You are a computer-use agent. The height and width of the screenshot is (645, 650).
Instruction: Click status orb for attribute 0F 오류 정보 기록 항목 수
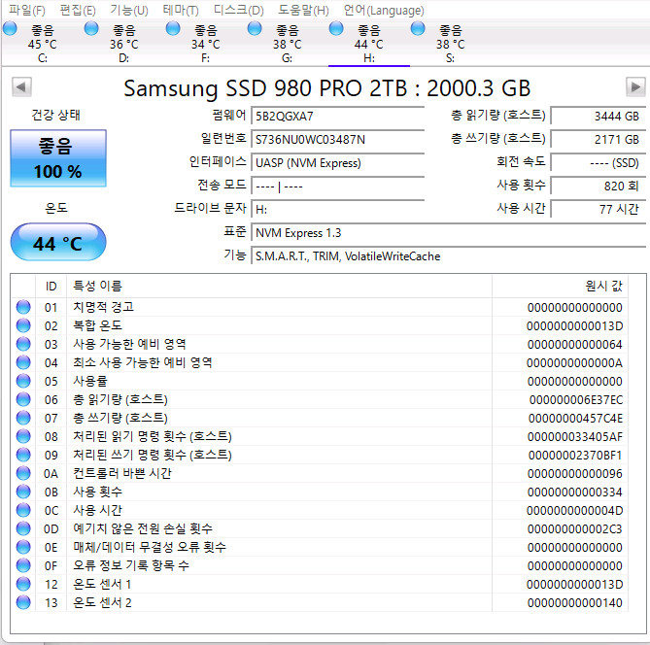tap(23, 565)
